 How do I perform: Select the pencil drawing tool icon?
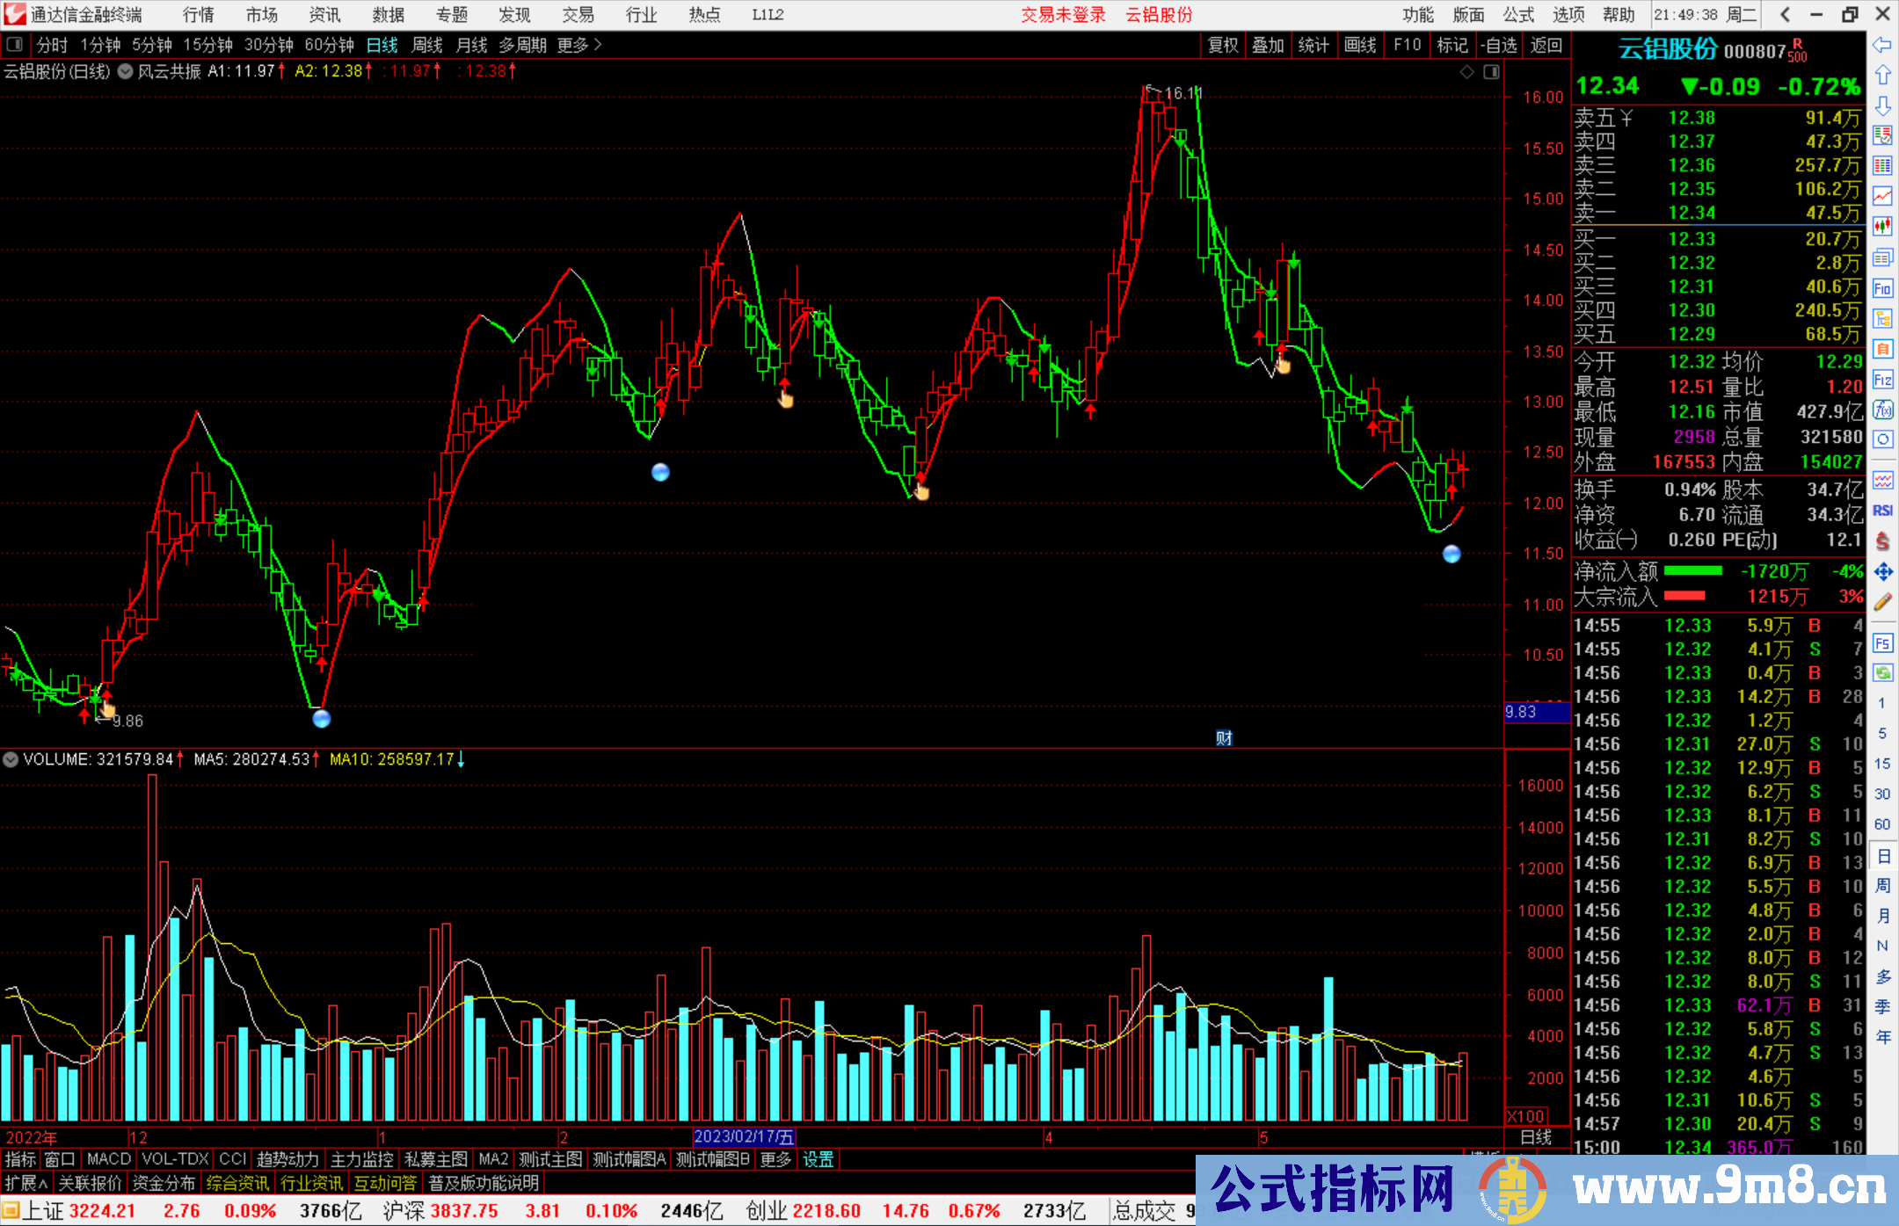tap(1882, 602)
